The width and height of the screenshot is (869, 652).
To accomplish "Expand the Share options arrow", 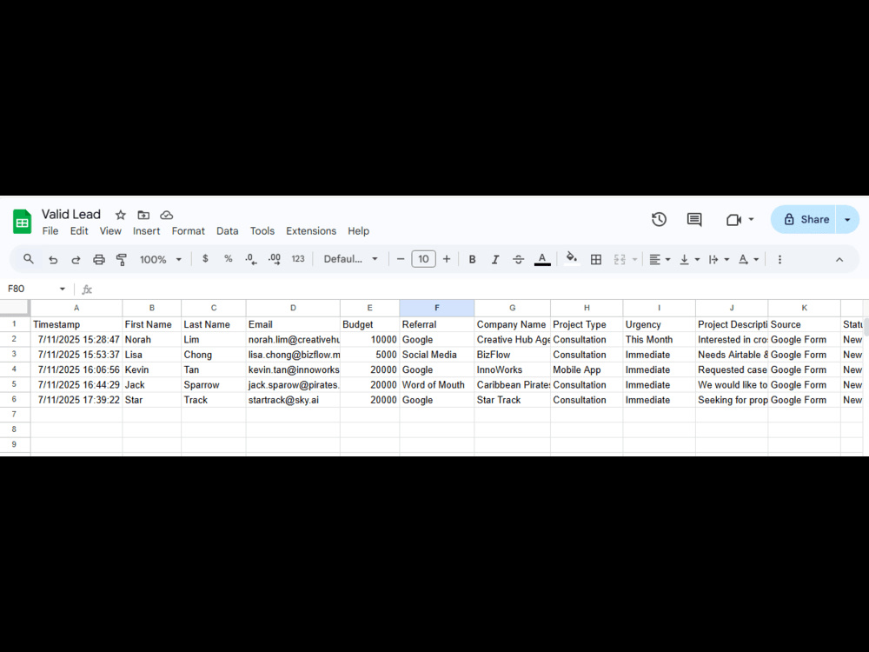I will pos(847,220).
